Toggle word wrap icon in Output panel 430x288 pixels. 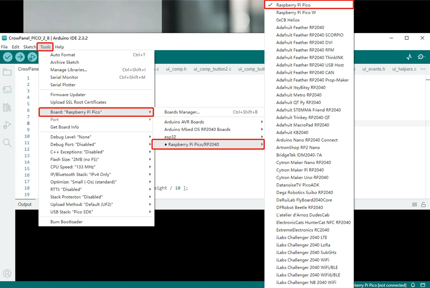pos(414,205)
